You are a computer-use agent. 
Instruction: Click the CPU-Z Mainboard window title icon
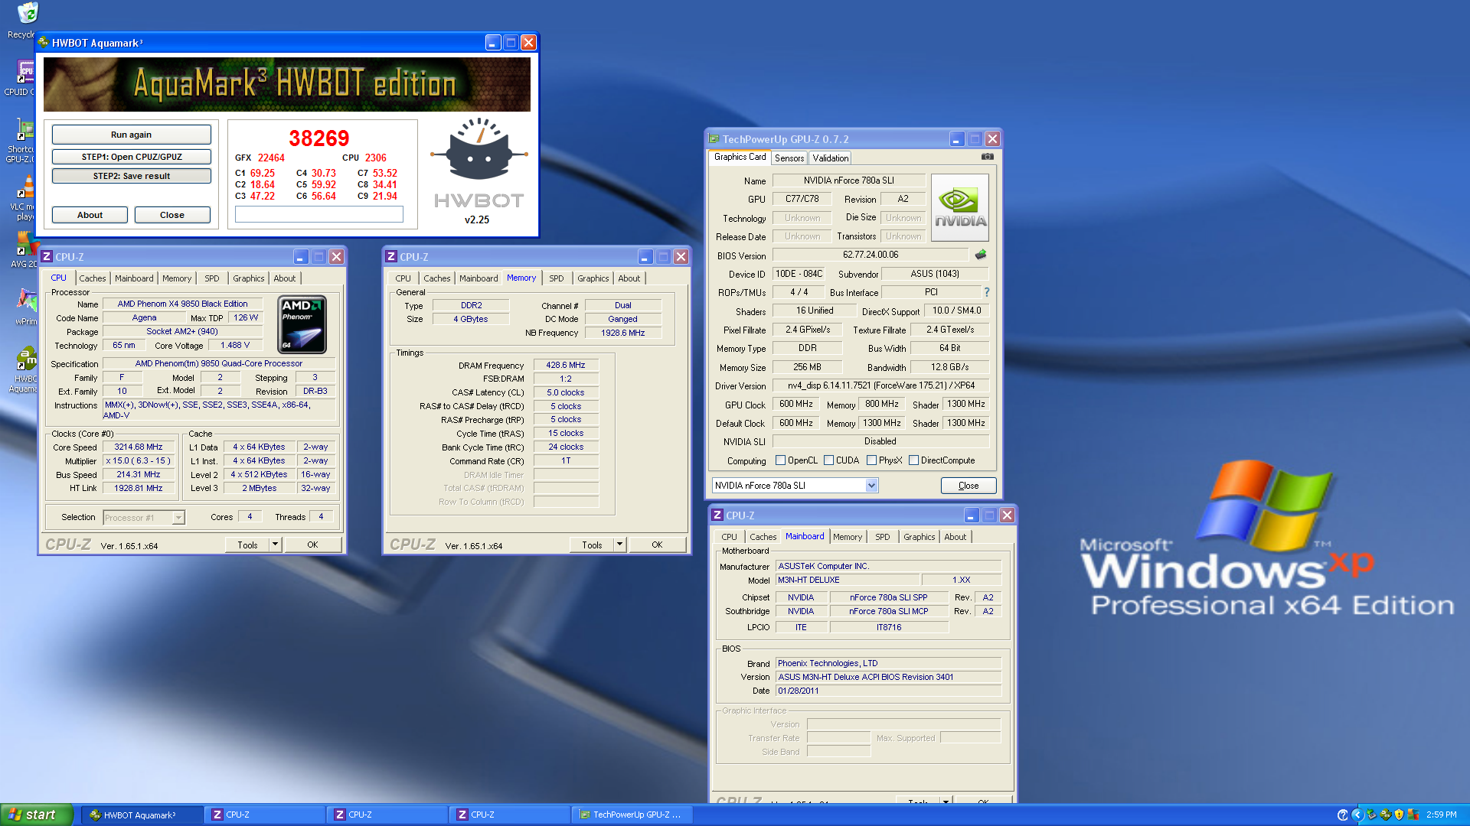point(717,515)
